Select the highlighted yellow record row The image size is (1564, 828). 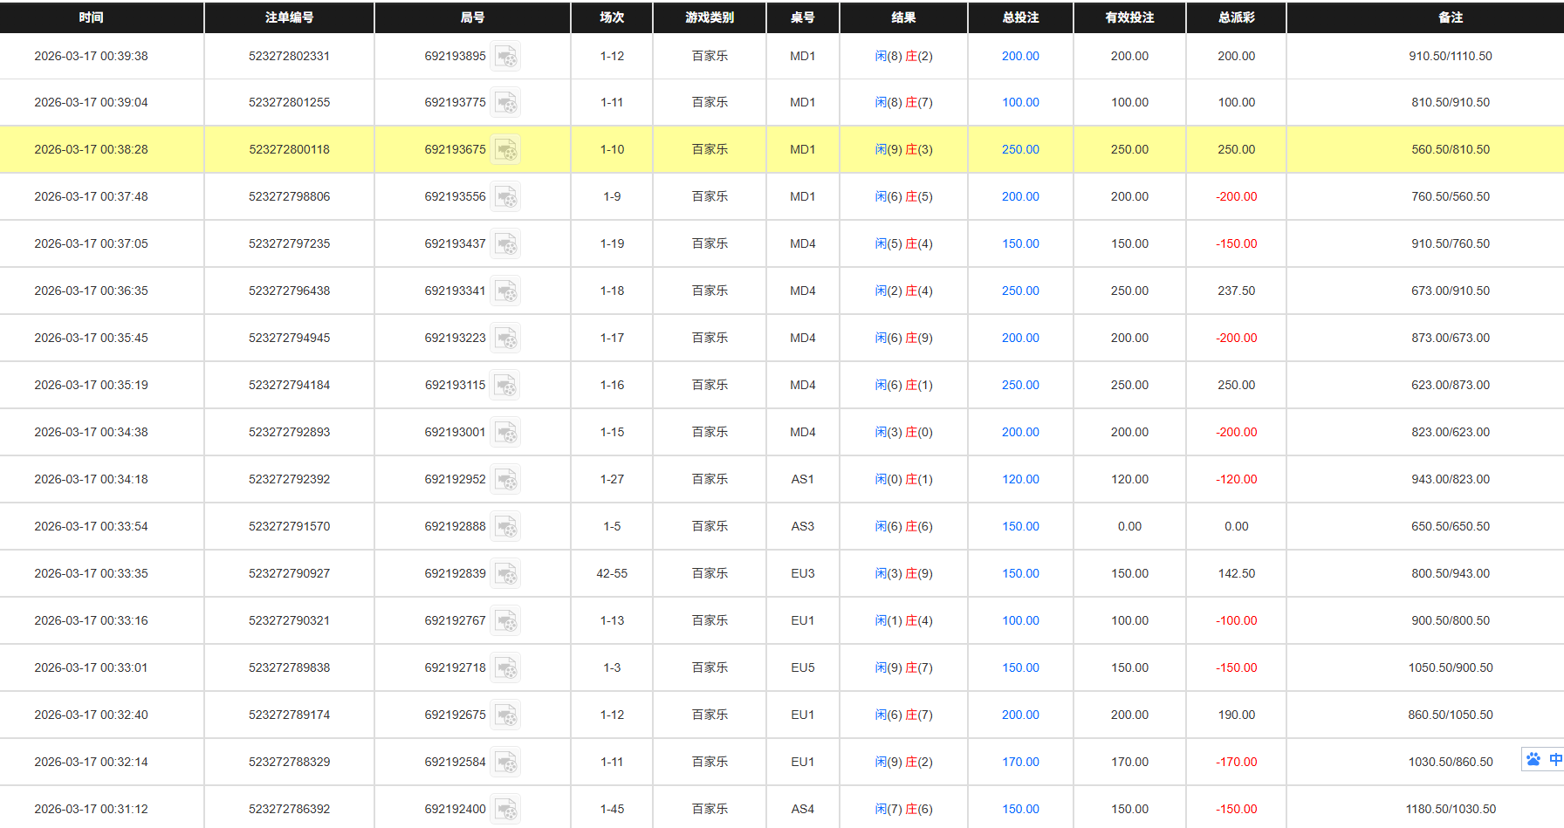611,149
